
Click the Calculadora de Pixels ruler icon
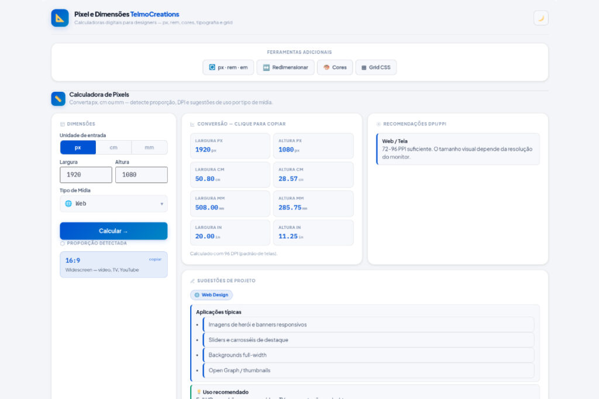click(58, 99)
